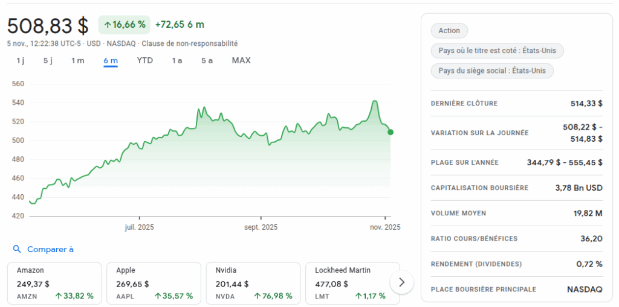The height and width of the screenshot is (307, 619).
Task: Select the 6 m chart period
Action: (111, 60)
